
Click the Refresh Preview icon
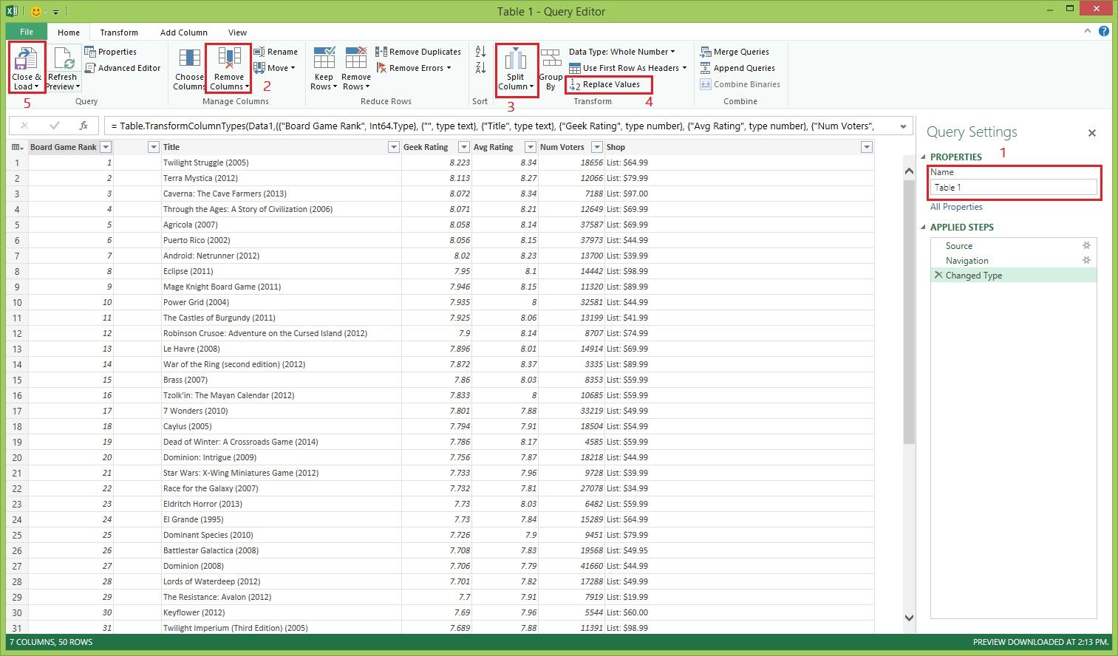(x=63, y=59)
